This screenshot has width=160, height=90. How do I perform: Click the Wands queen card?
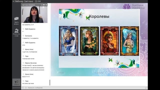[x=109, y=41]
